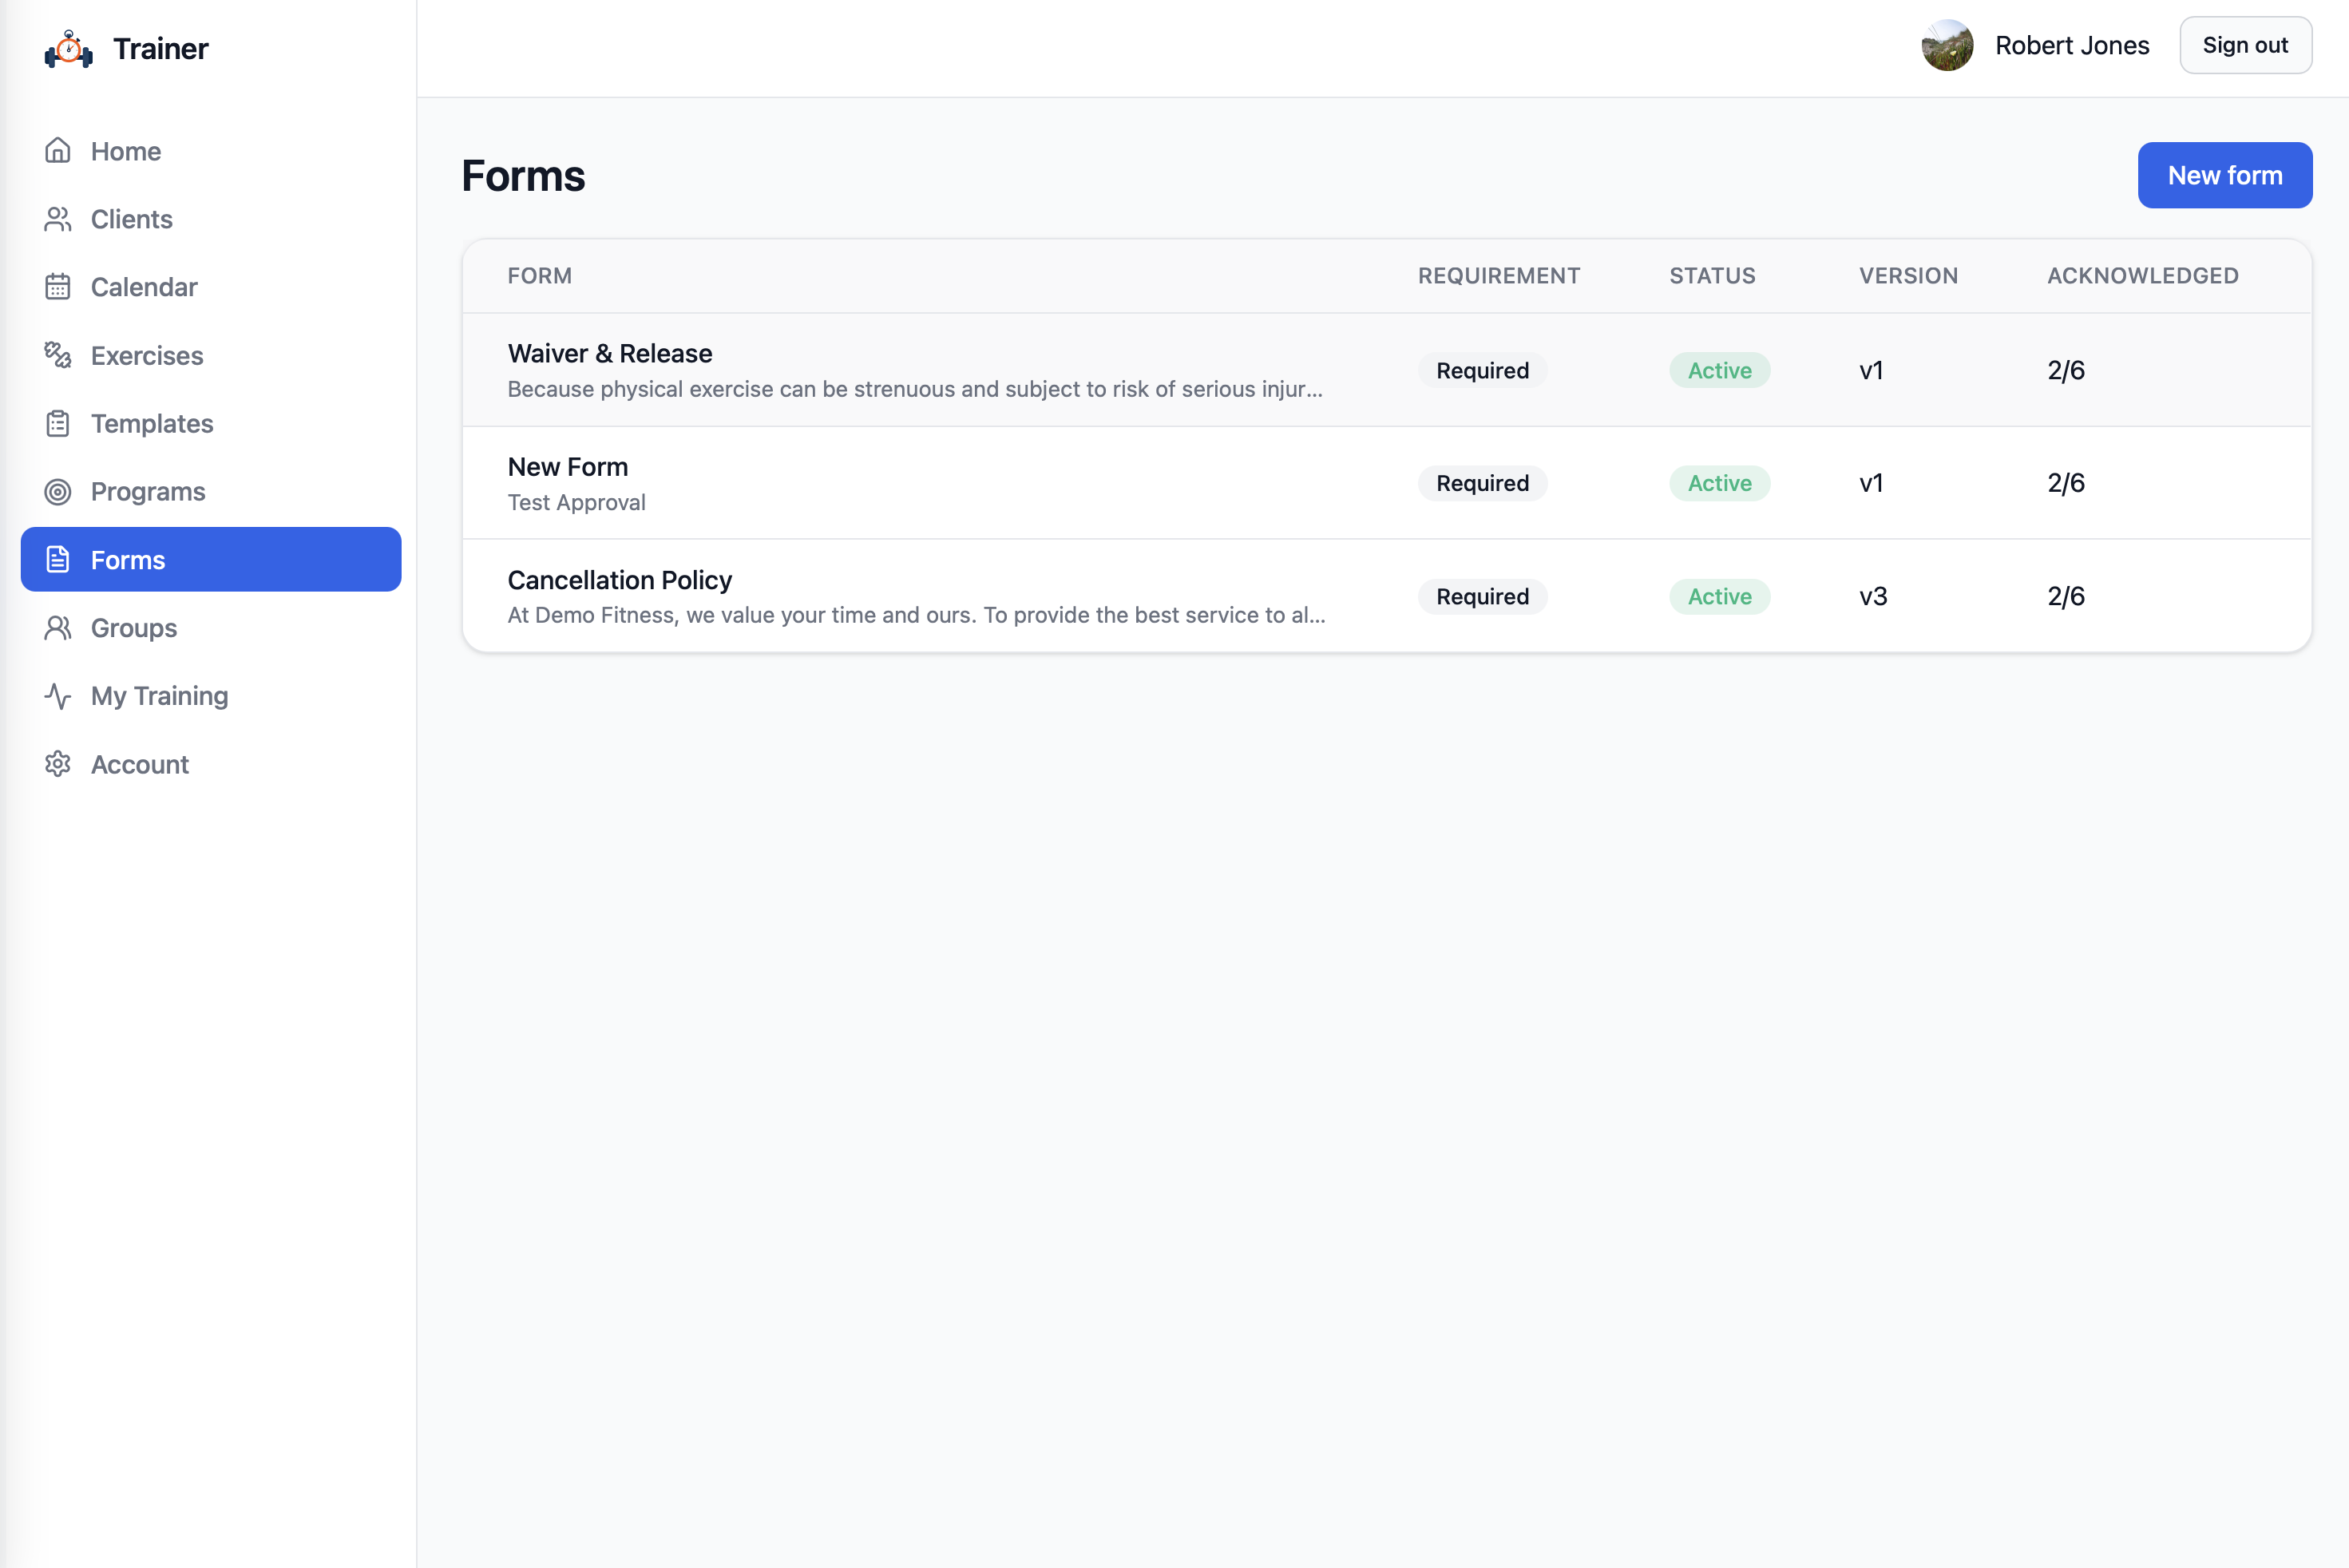Screen dimensions: 2349x1568
Task: Click the Groups users icon
Action: 58,628
